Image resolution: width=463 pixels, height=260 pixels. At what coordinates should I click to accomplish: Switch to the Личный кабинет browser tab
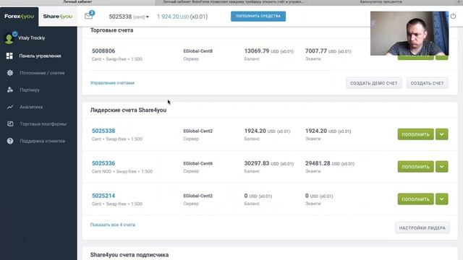[77, 2]
